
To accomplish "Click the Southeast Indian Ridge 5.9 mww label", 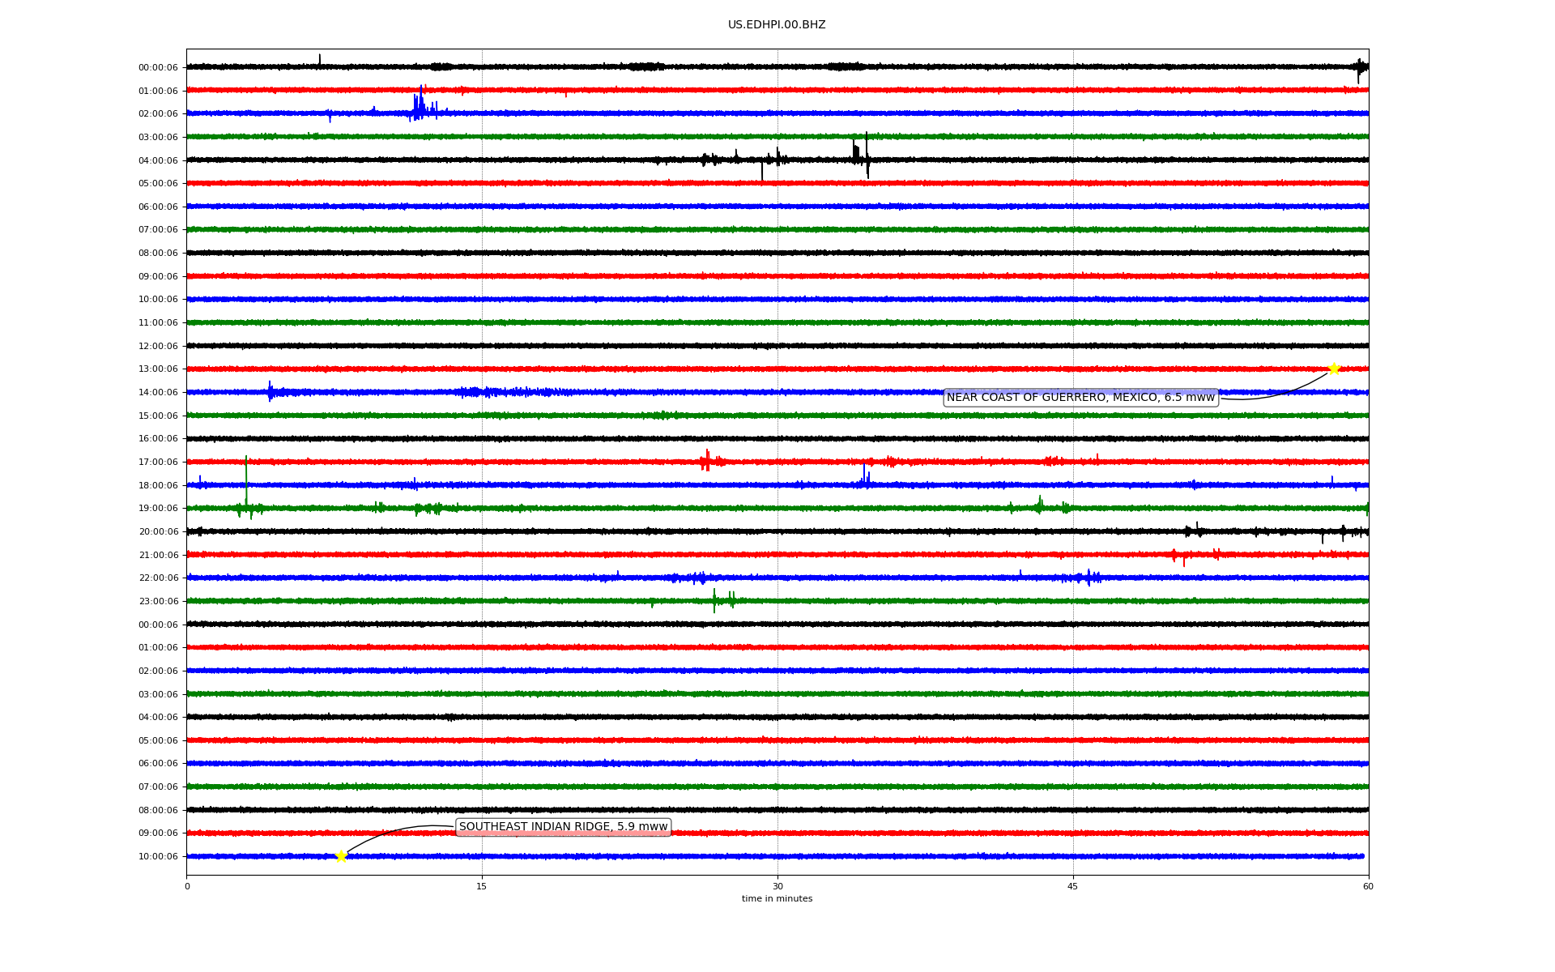I will click(563, 827).
